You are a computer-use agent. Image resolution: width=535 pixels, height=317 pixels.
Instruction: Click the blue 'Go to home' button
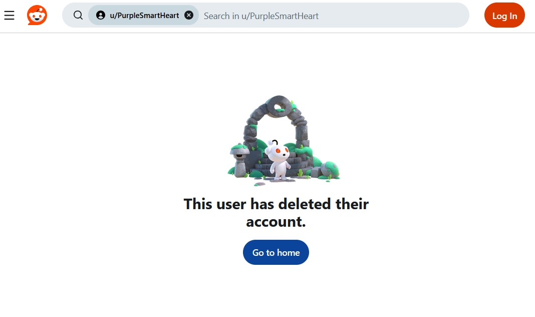276,252
